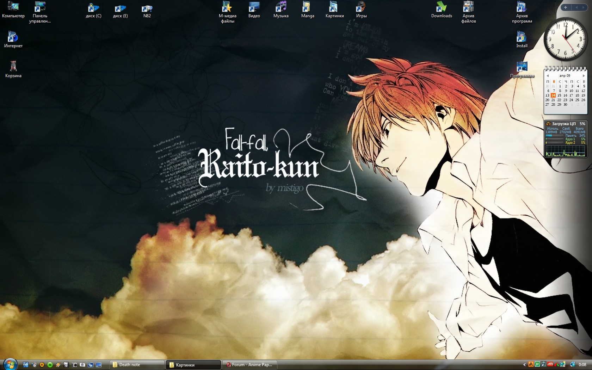Show hidden tray icons with the arrow
Screen dimensions: 592x370
click(x=524, y=365)
